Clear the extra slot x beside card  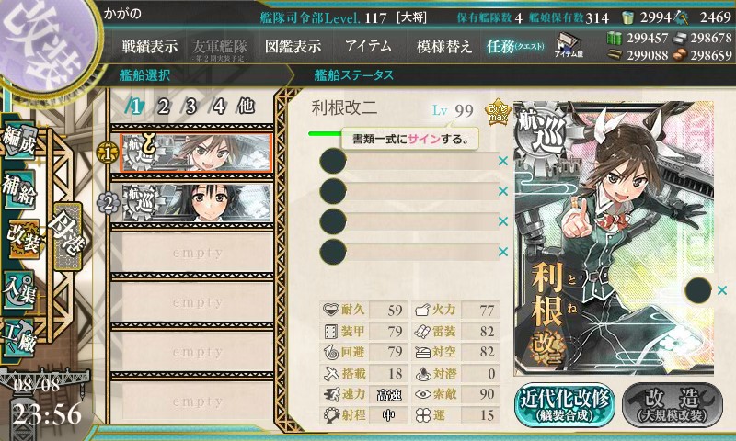point(722,290)
